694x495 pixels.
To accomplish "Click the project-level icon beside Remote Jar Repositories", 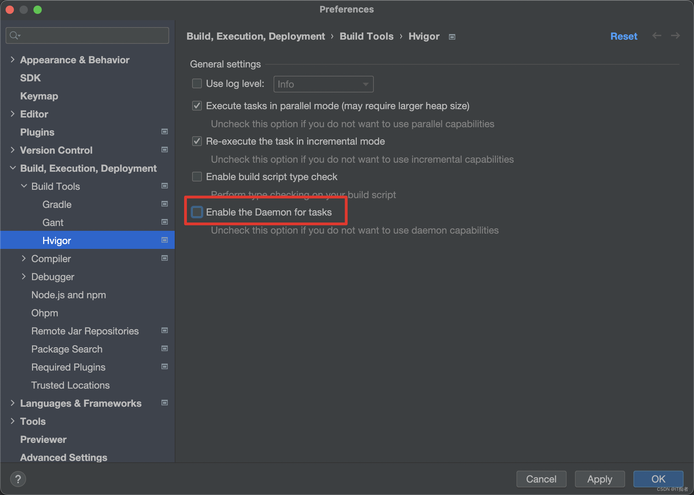I will tap(165, 331).
